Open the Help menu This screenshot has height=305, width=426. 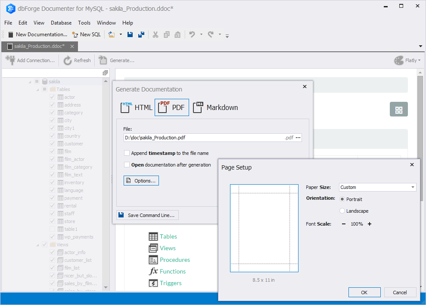(127, 23)
